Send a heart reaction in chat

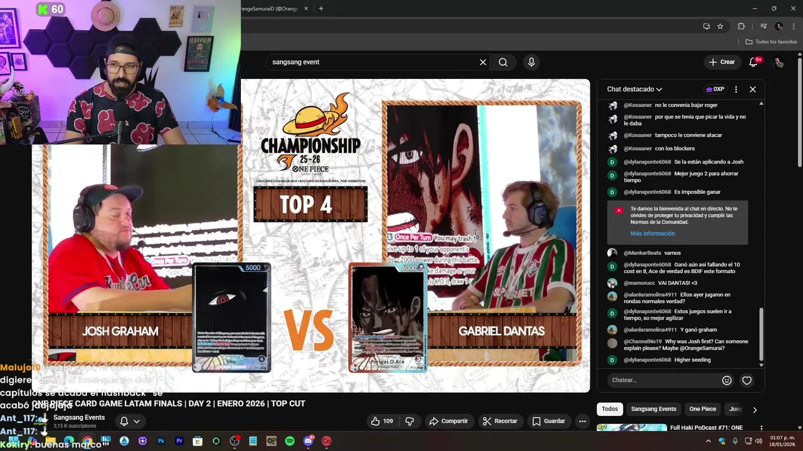pyautogui.click(x=747, y=380)
